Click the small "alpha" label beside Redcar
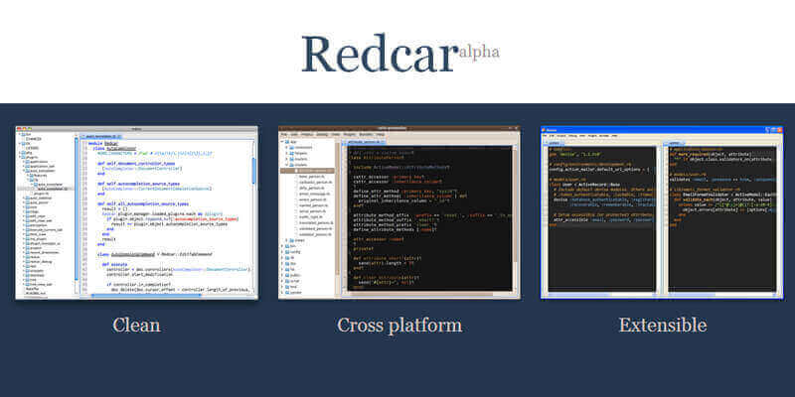Screen dimensions: 795x397 479,52
